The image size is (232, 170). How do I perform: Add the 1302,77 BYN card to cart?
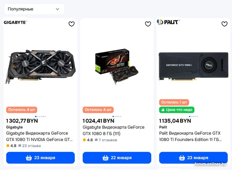pyautogui.click(x=40, y=158)
